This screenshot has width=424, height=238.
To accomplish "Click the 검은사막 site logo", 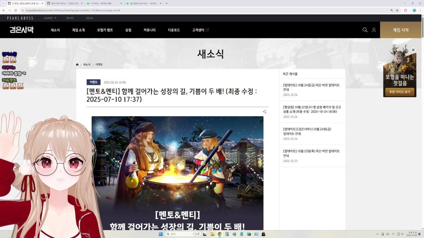I will coord(22,30).
